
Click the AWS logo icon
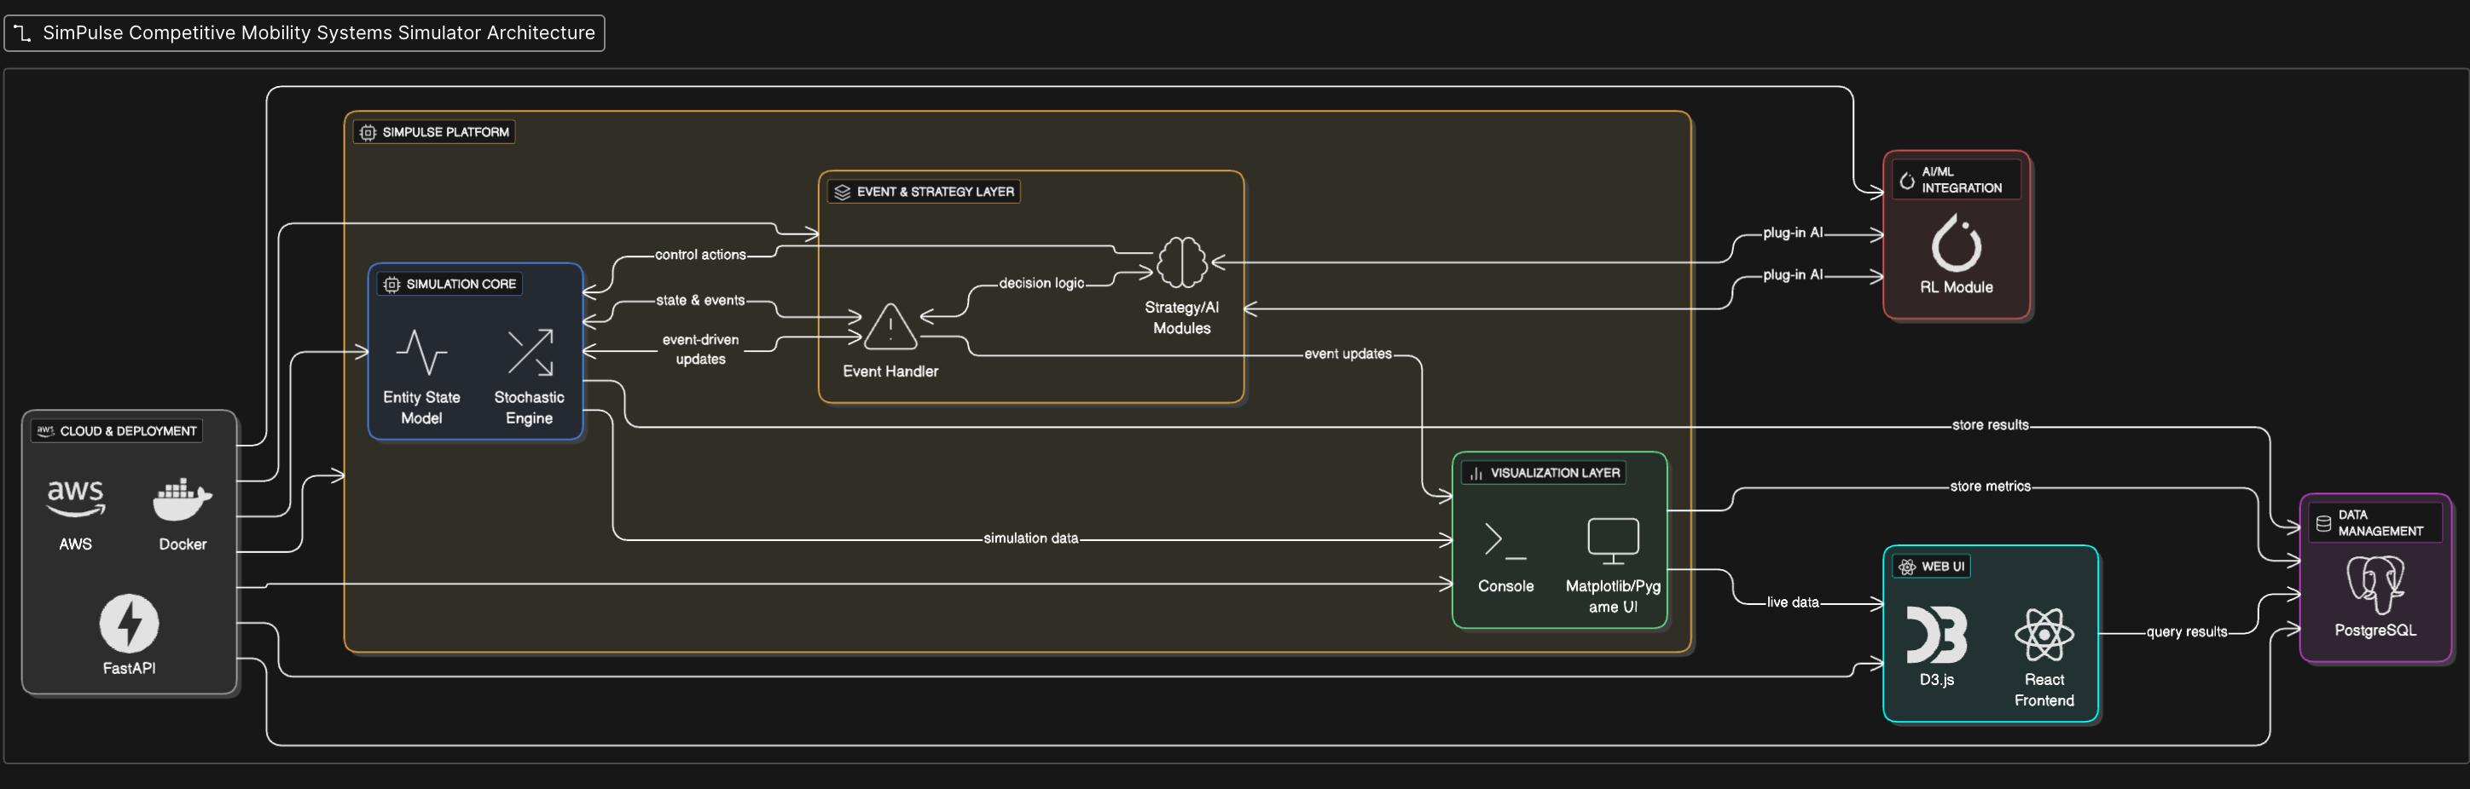[76, 498]
